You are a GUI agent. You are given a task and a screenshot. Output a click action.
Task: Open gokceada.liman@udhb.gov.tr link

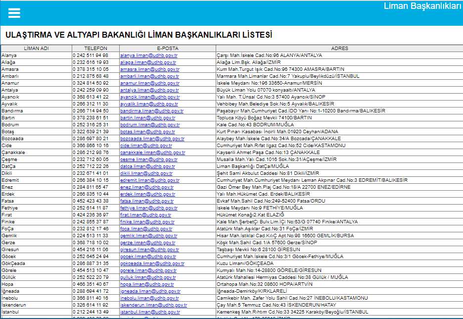152,264
